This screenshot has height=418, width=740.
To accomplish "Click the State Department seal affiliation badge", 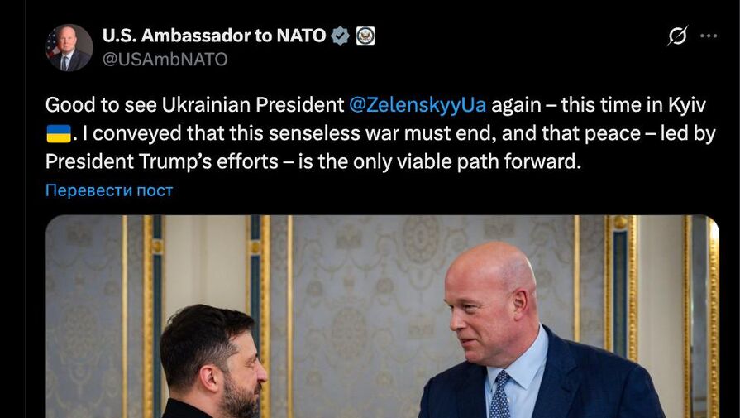I will tap(365, 36).
